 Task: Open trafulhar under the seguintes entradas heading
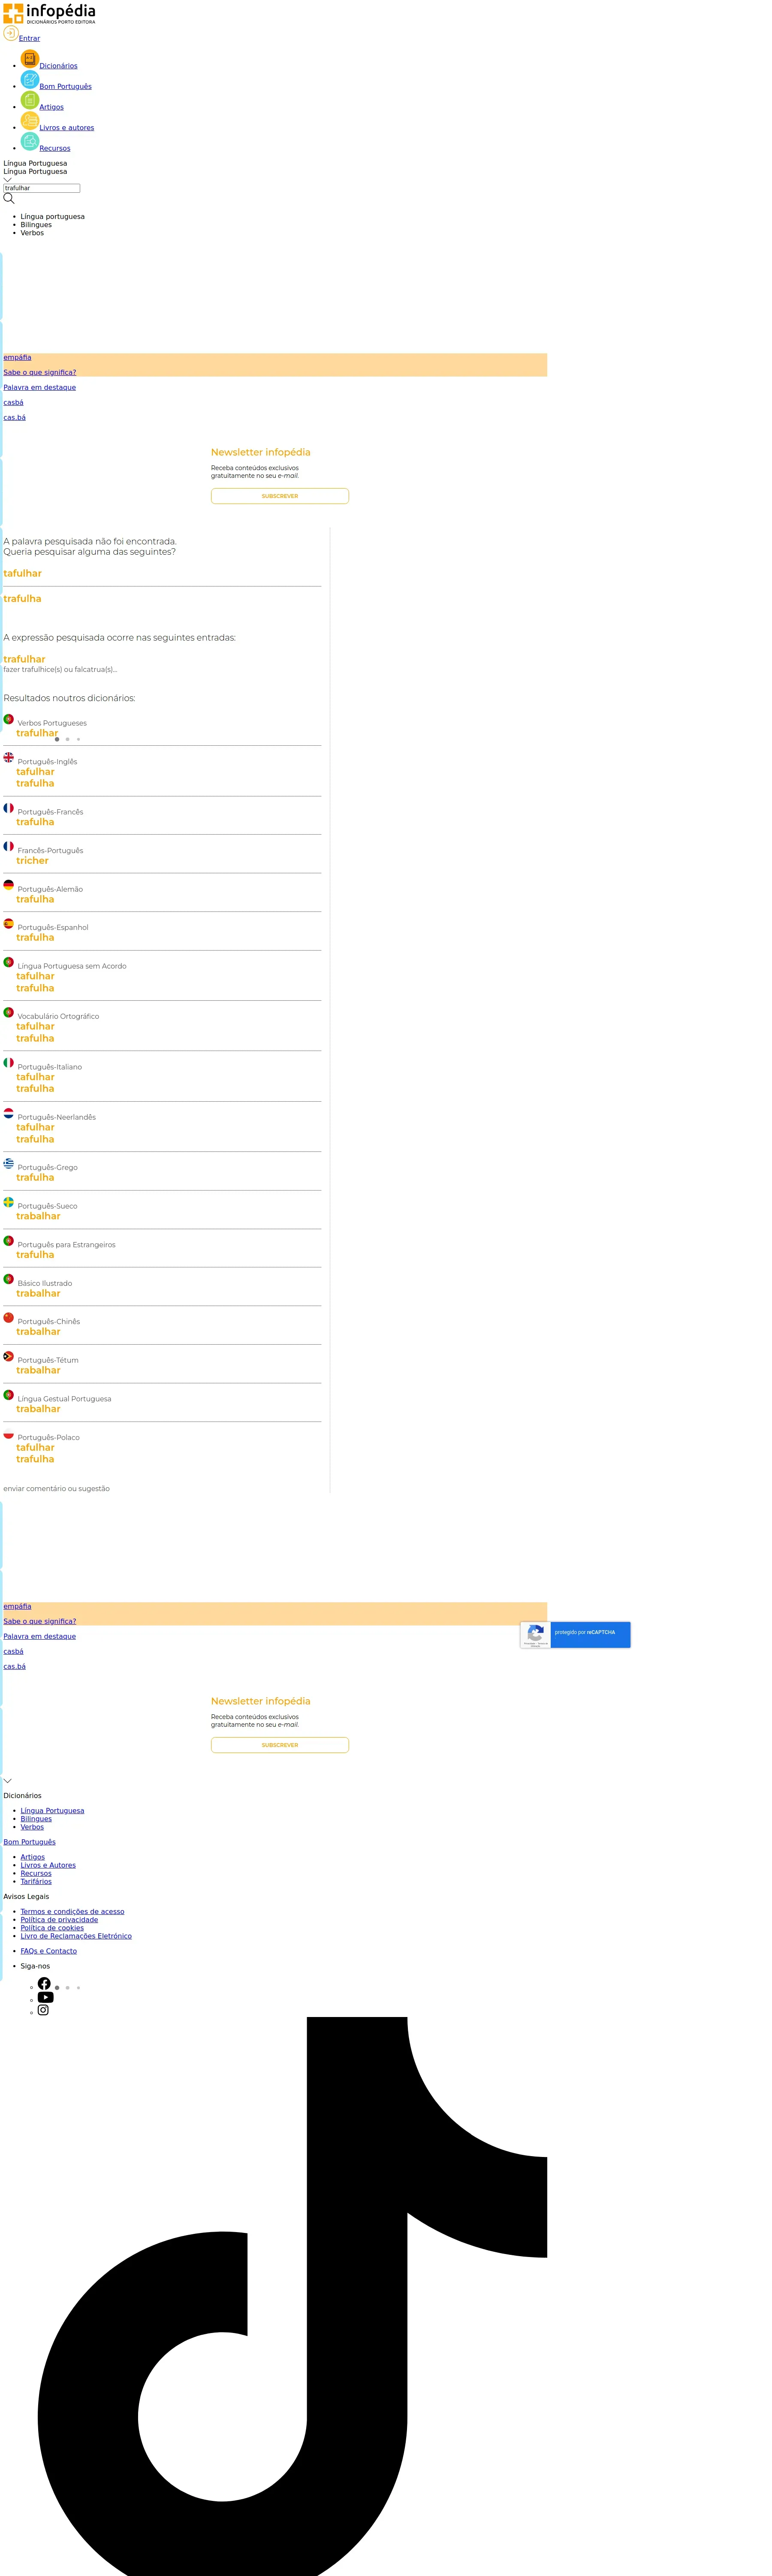24,659
